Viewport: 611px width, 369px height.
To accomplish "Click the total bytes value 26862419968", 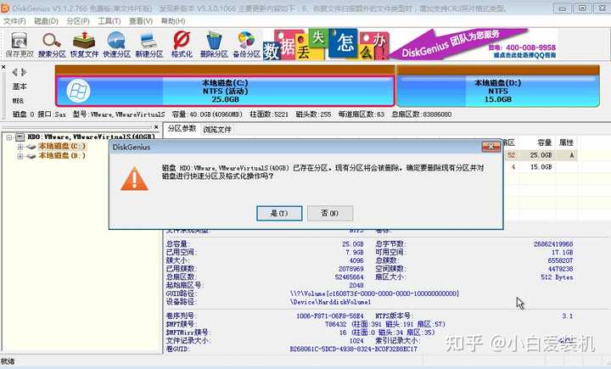I will coord(553,244).
